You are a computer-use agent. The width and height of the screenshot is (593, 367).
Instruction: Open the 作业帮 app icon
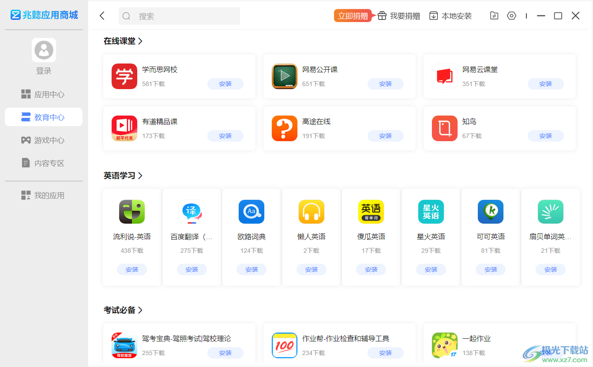[285, 345]
